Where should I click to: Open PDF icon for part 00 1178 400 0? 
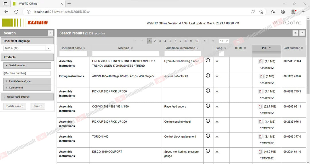[x=262, y=76]
